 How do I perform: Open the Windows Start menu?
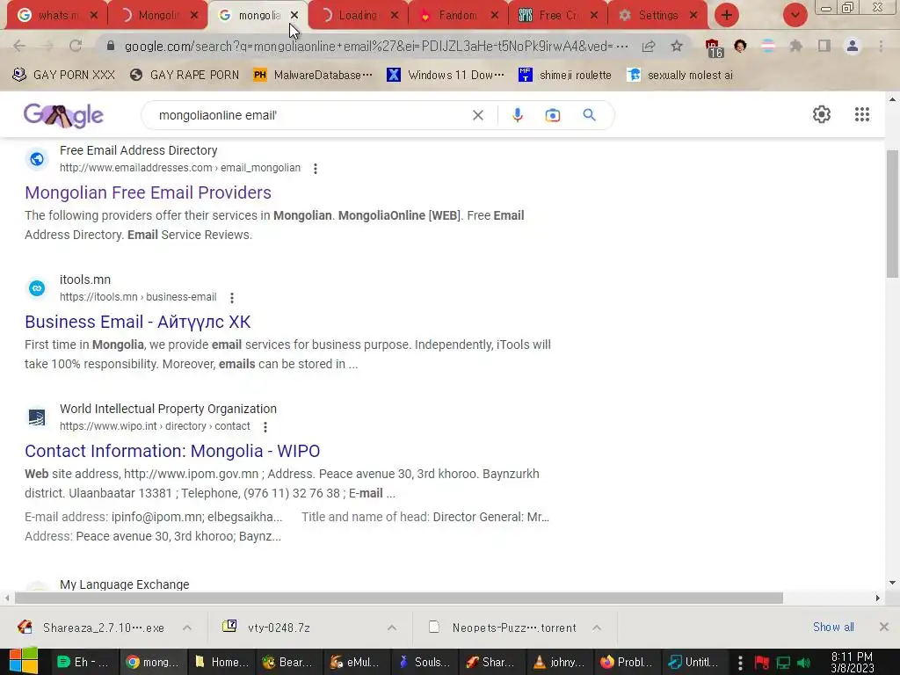pyautogui.click(x=23, y=661)
